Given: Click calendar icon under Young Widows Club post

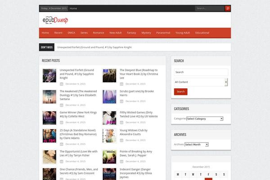Looking at the screenshot, I should [x=121, y=140].
